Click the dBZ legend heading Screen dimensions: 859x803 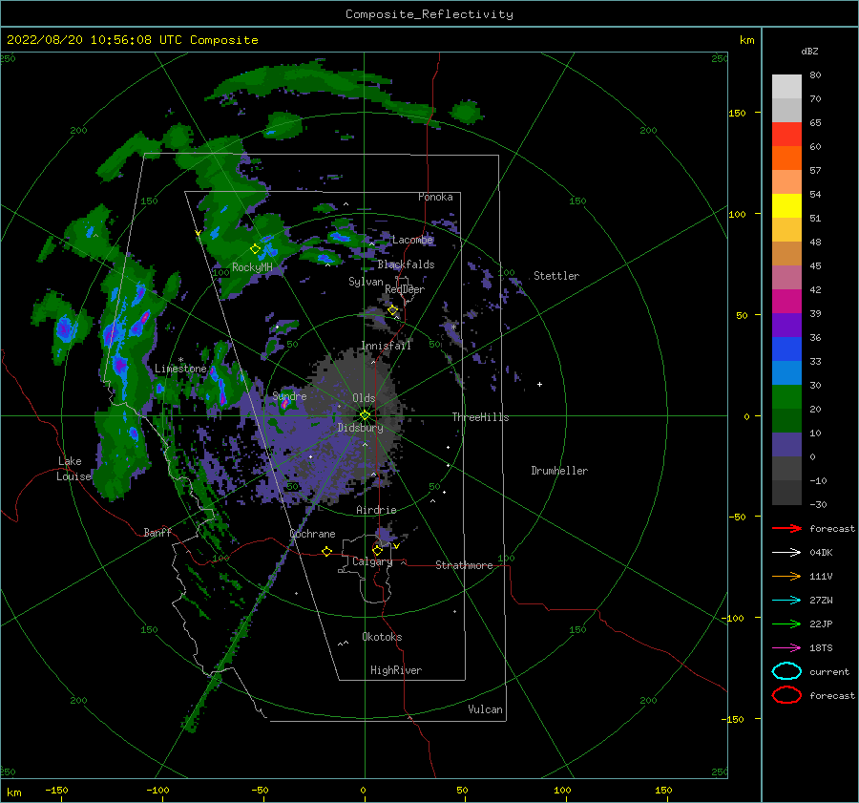click(x=809, y=51)
